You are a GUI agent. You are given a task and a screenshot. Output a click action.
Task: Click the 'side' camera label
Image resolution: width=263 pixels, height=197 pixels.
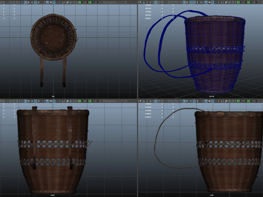(211, 195)
